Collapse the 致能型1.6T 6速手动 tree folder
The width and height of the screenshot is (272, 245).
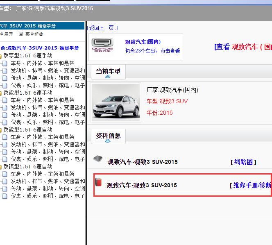pos(1,93)
